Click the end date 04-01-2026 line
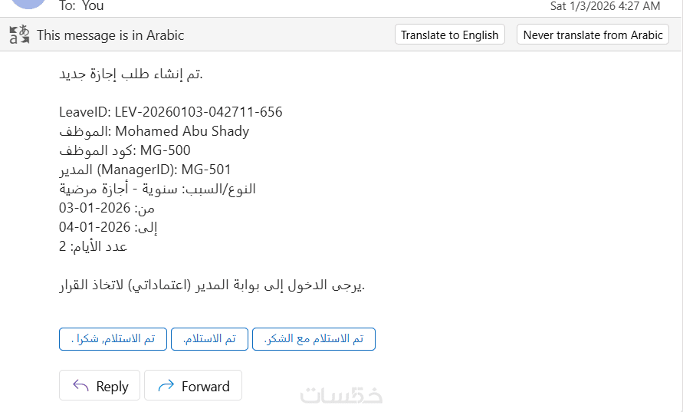 108,227
